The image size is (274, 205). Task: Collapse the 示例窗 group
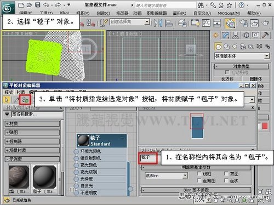[32, 159]
